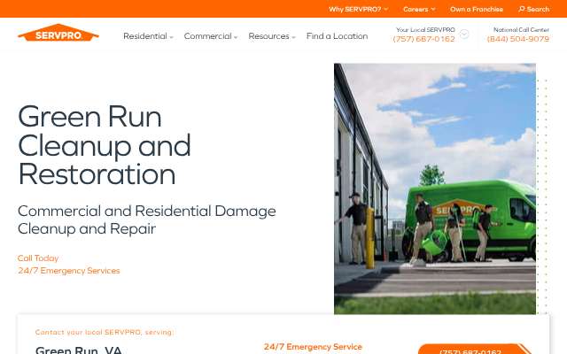
Task: Click the 'Green Run, VA' text
Action: [79, 350]
